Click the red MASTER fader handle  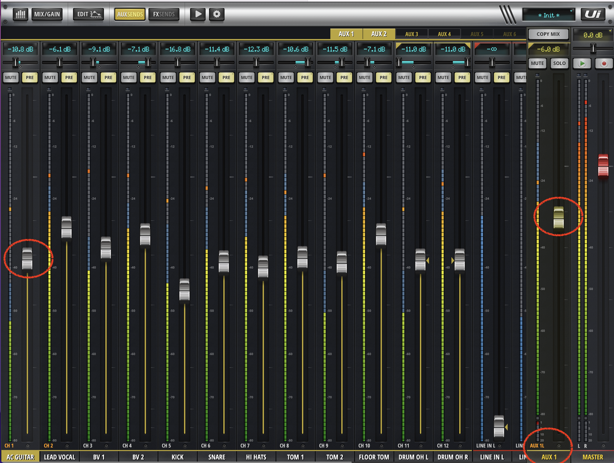point(603,166)
